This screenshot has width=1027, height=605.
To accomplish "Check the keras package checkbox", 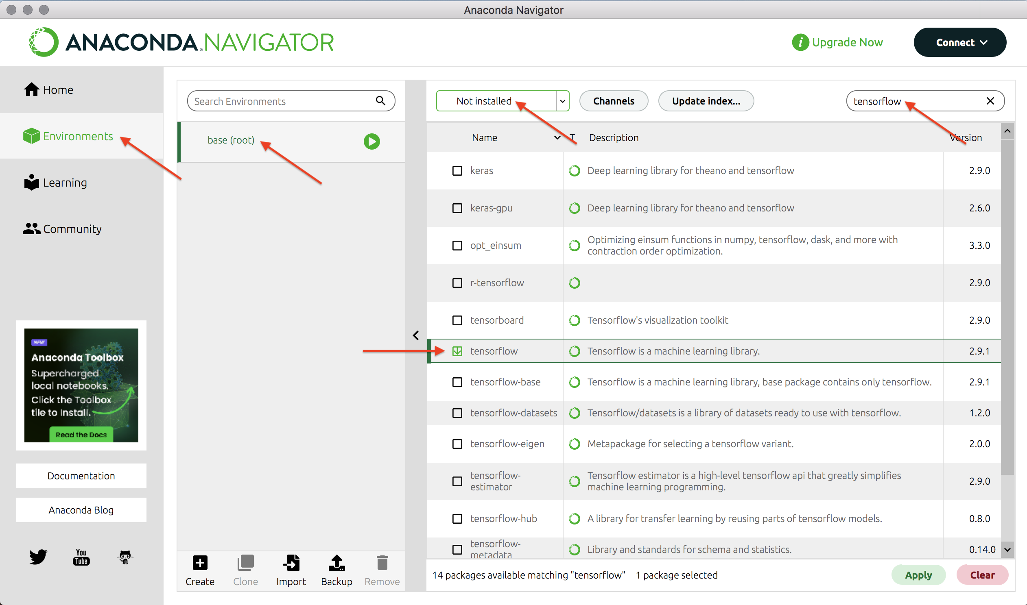I will [x=457, y=171].
